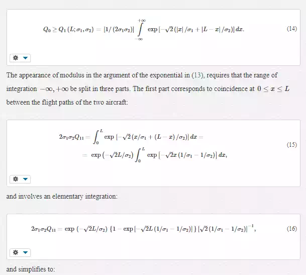Open dropdown arrow under equation 14
The width and height of the screenshot is (306, 275).
point(26,58)
